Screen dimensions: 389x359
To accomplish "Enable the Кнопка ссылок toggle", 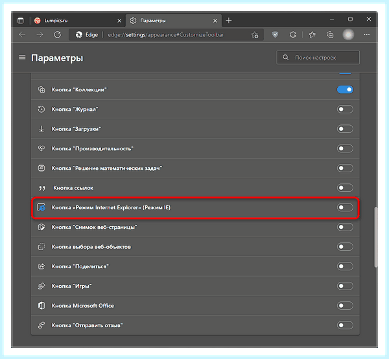I will point(345,188).
